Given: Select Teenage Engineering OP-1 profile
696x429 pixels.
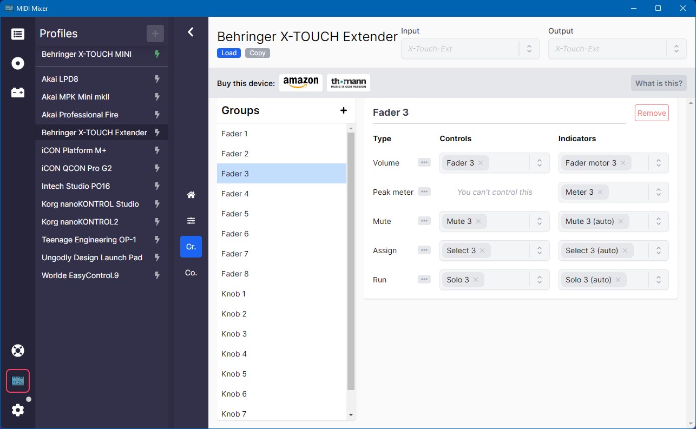Looking at the screenshot, I should point(102,240).
